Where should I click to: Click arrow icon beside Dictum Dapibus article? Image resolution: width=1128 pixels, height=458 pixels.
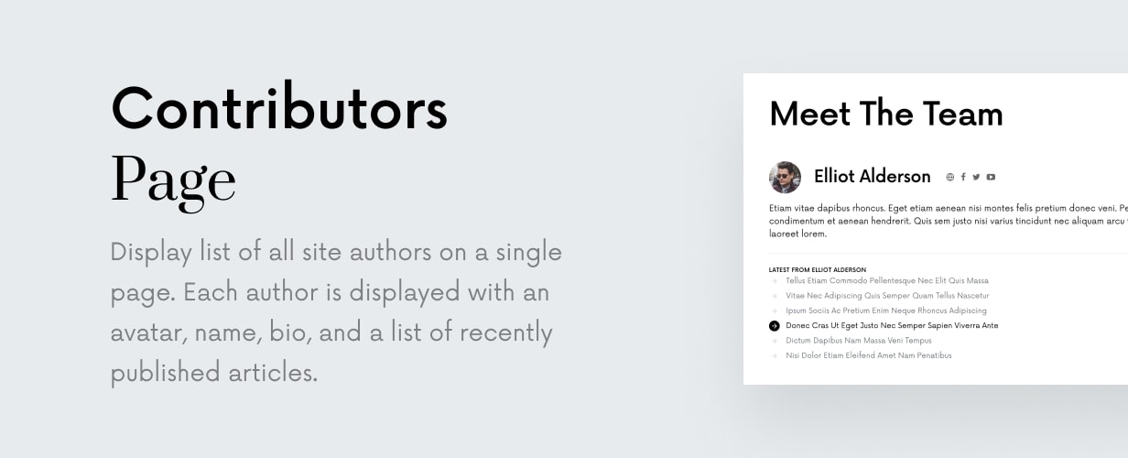point(775,341)
